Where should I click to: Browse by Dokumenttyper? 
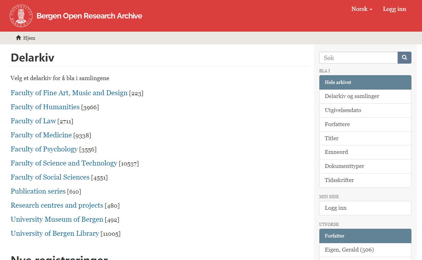coord(365,166)
